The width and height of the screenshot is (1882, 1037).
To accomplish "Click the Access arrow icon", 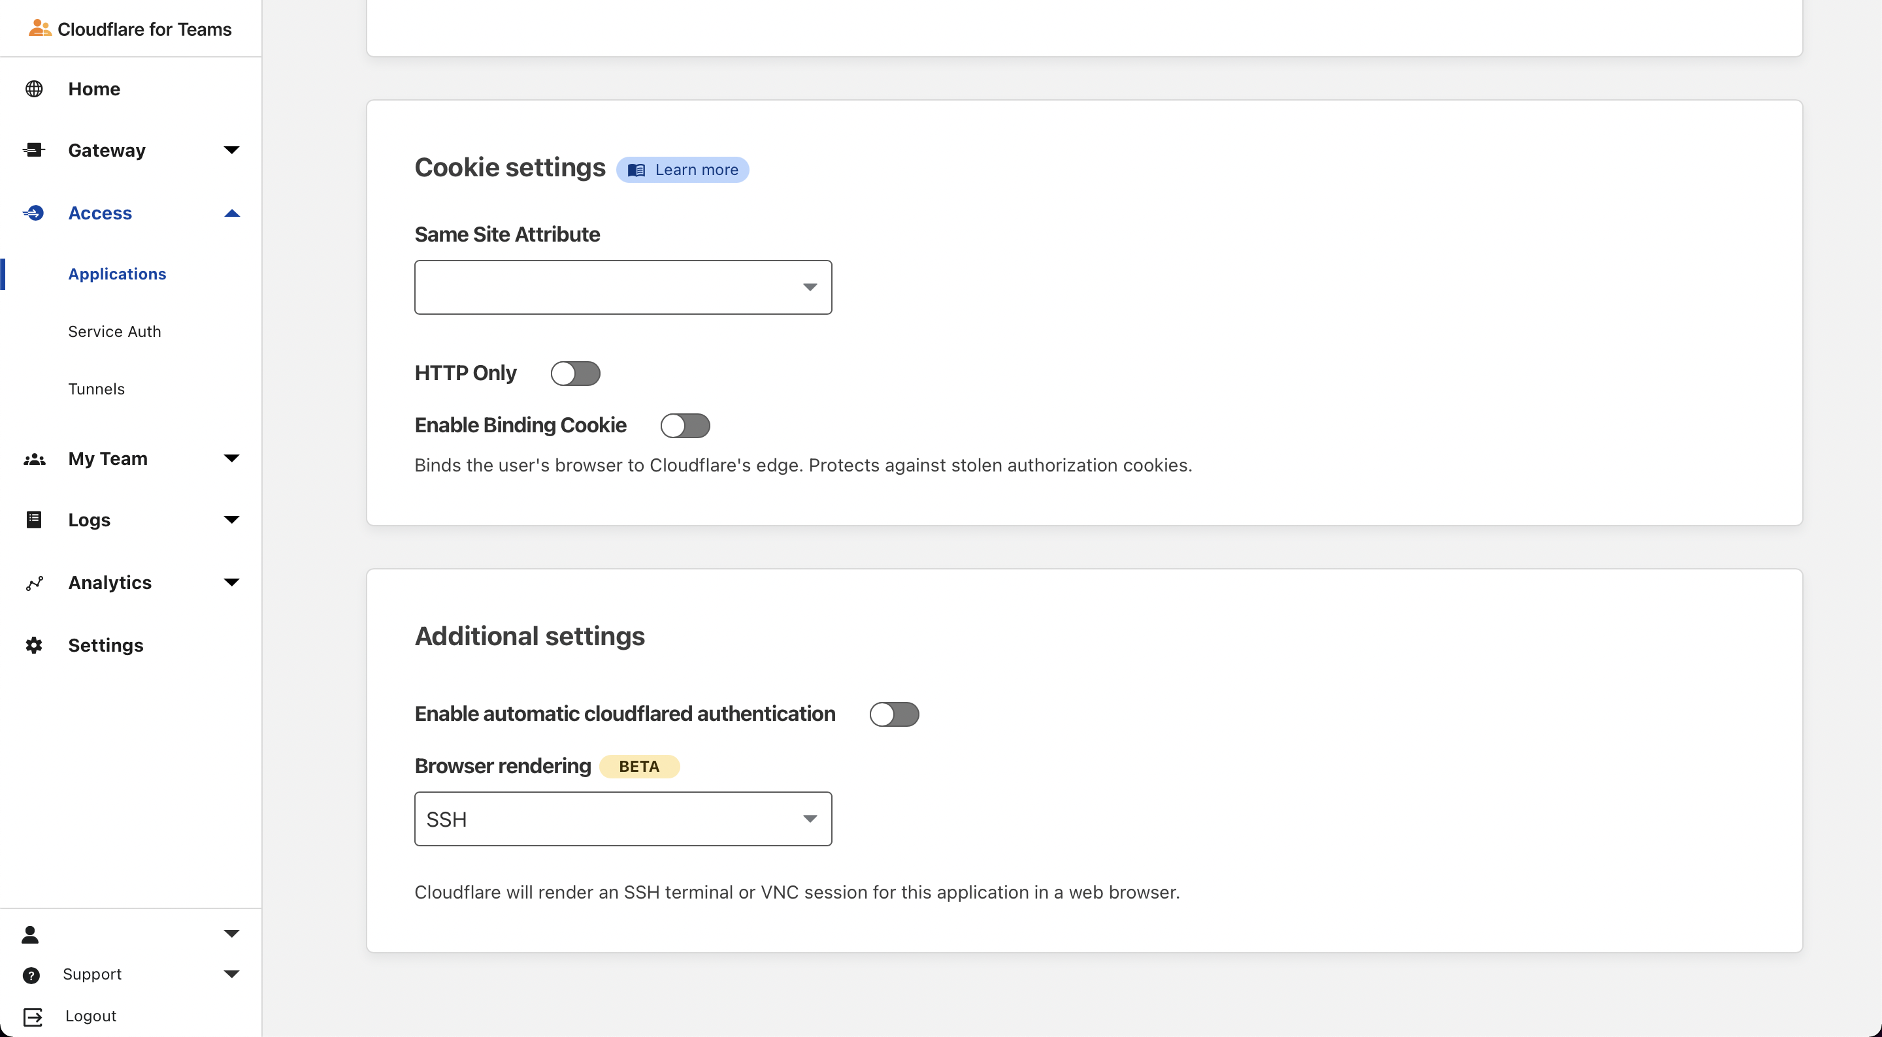I will [x=33, y=214].
